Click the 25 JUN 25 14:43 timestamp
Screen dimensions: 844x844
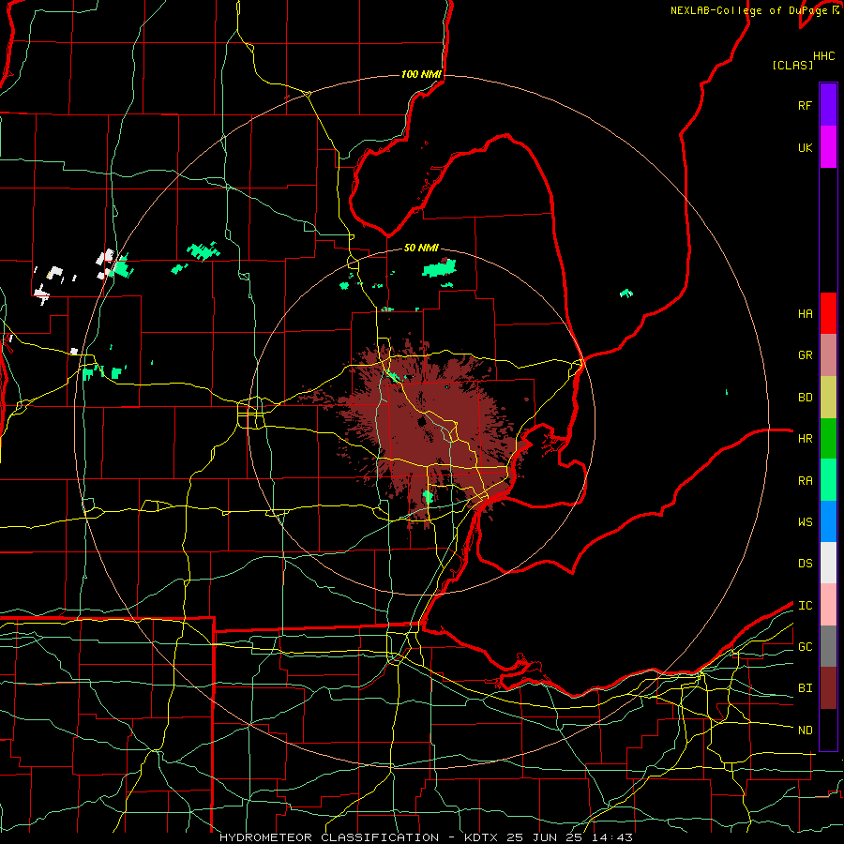pyautogui.click(x=565, y=837)
